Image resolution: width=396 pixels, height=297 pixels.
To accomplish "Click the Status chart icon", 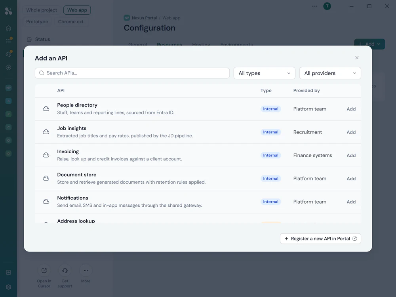I will tap(29, 39).
